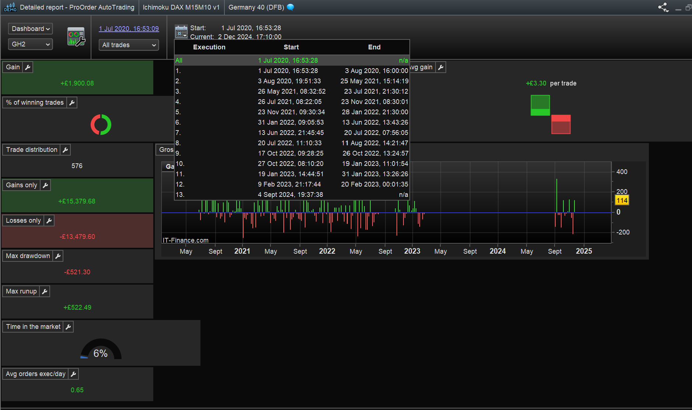Viewport: 692px width, 410px height.
Task: Click the Time in the market wrench icon
Action: 68,327
